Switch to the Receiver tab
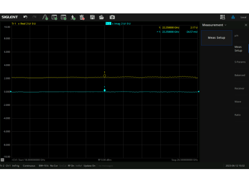249x182 pixels. pyautogui.click(x=239, y=89)
